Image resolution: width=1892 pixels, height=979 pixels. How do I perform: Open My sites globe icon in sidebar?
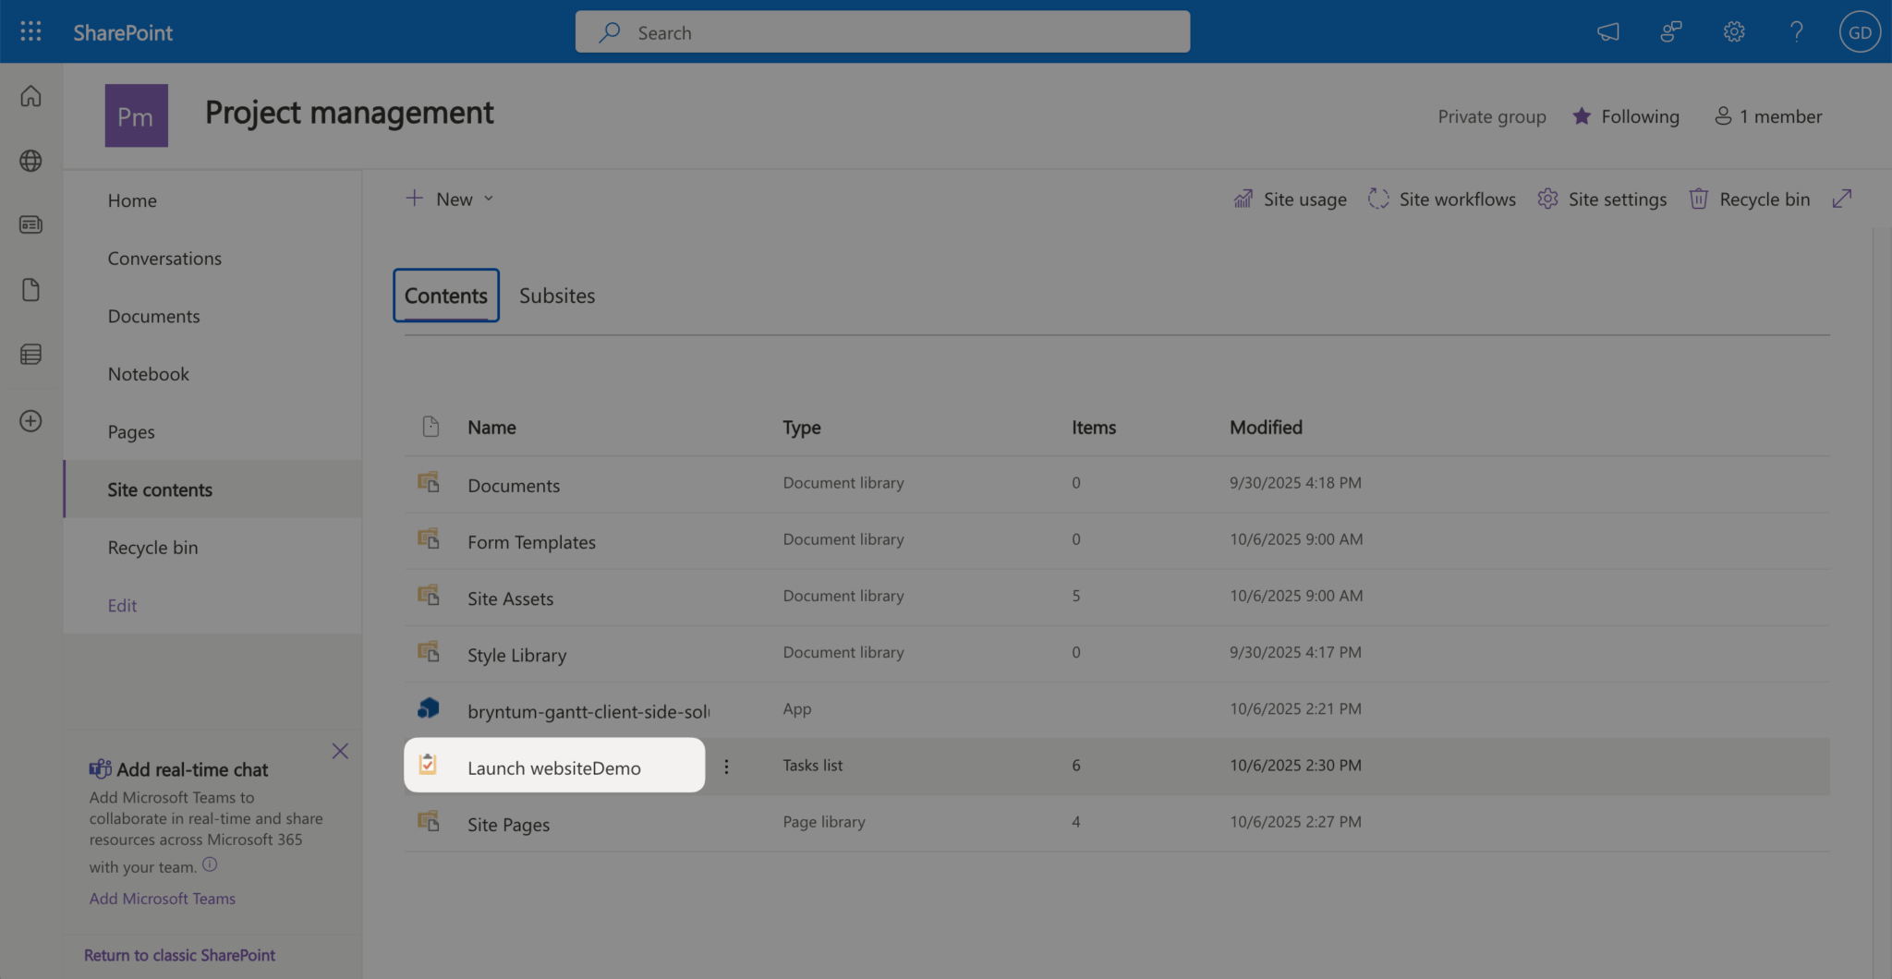(30, 161)
